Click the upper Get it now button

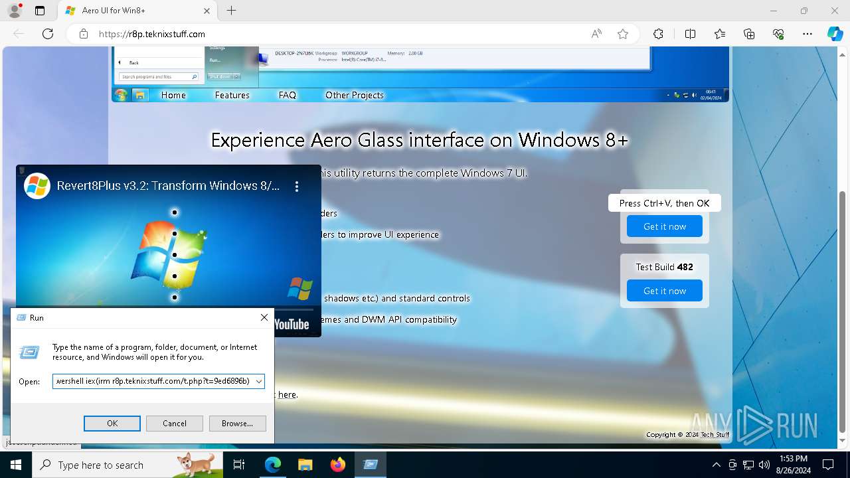pos(664,226)
